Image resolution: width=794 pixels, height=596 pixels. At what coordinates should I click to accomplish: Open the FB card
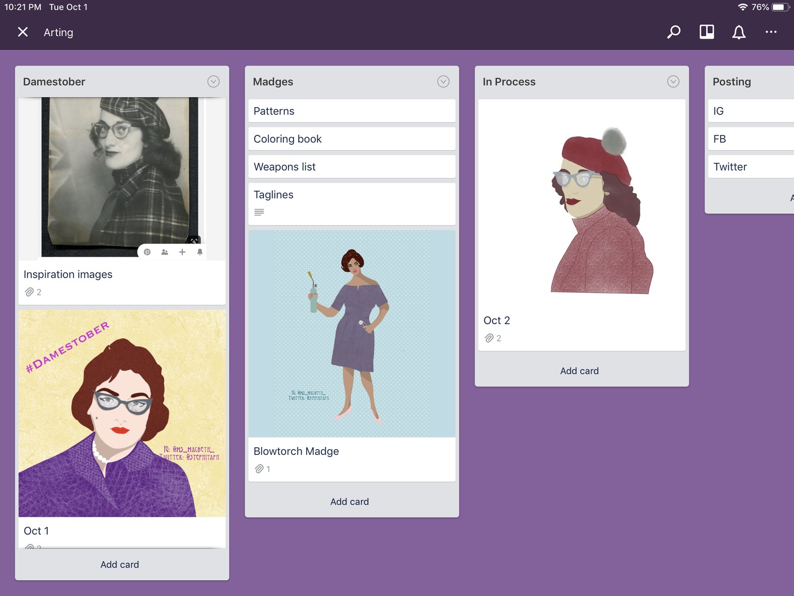tap(751, 139)
